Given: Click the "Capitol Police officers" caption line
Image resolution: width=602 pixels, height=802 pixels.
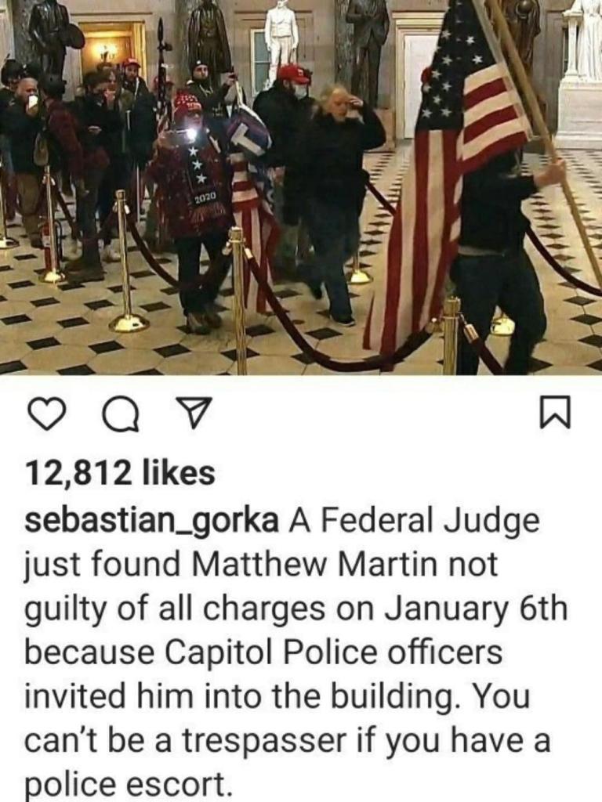Looking at the screenshot, I should point(335,652).
